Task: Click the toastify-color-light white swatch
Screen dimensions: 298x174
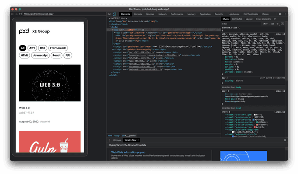Action: click(255, 115)
